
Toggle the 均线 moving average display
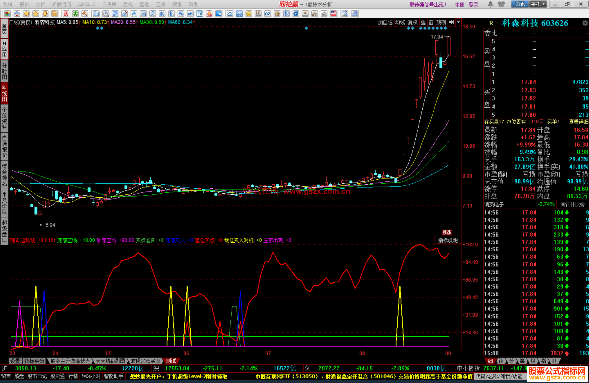pos(400,22)
